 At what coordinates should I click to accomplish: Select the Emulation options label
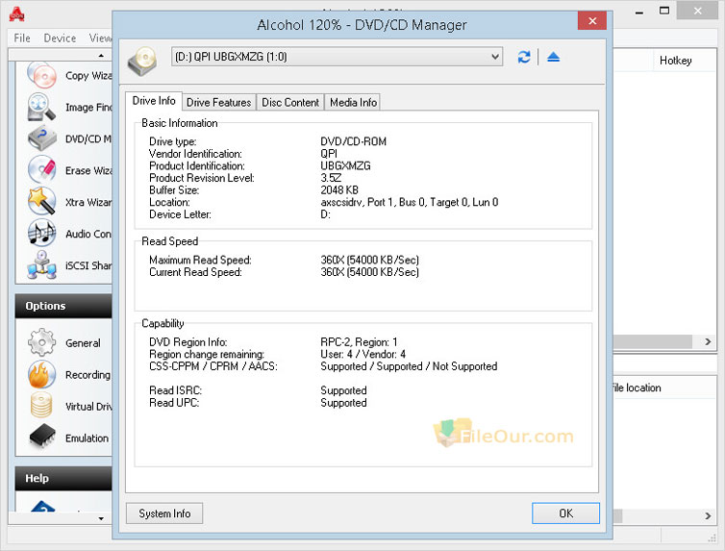[87, 438]
